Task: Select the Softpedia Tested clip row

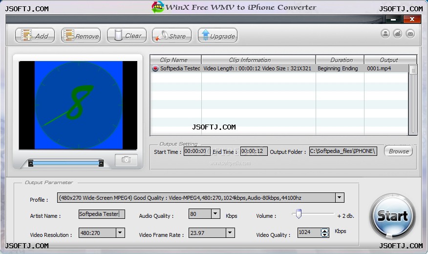Action: (x=279, y=68)
